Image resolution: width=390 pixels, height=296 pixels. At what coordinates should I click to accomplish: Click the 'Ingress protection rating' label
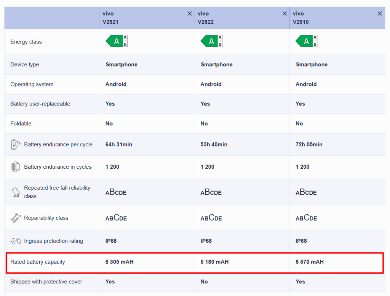[53, 241]
